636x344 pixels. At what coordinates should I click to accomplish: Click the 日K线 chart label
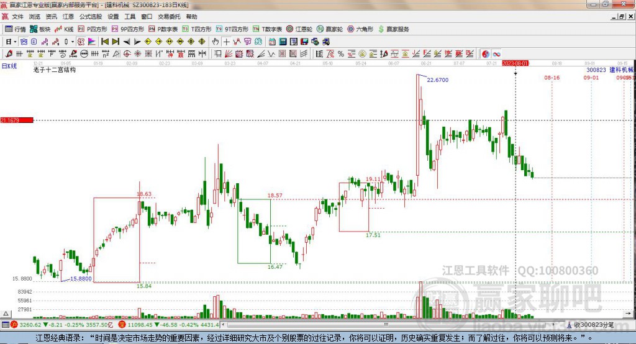pos(9,66)
